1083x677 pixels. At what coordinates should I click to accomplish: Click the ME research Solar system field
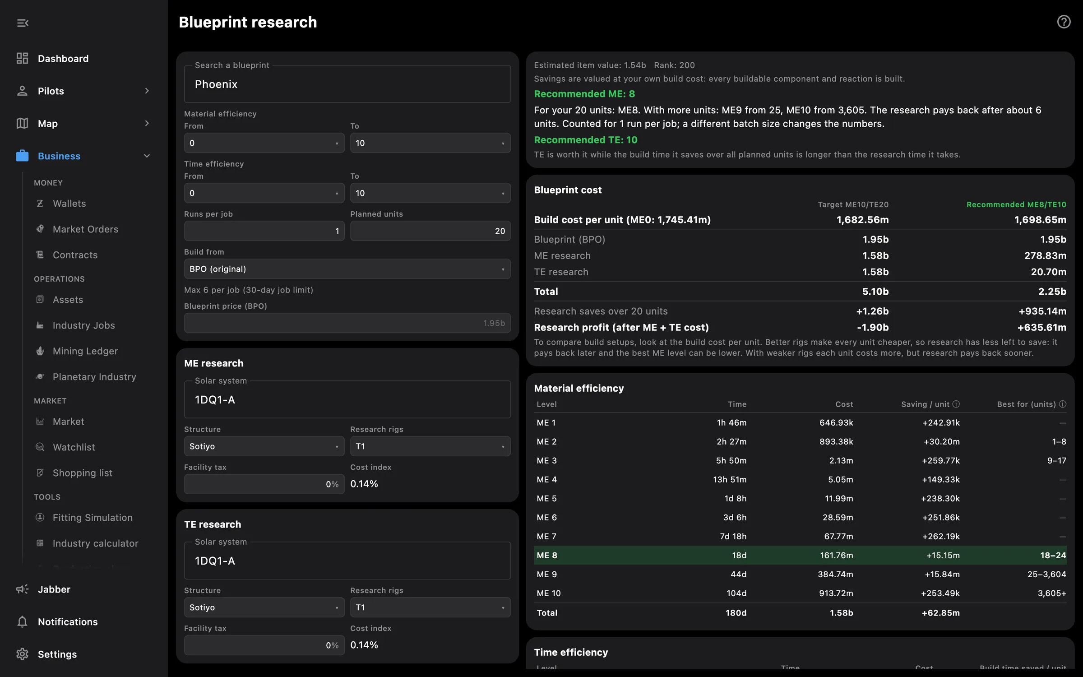click(347, 400)
